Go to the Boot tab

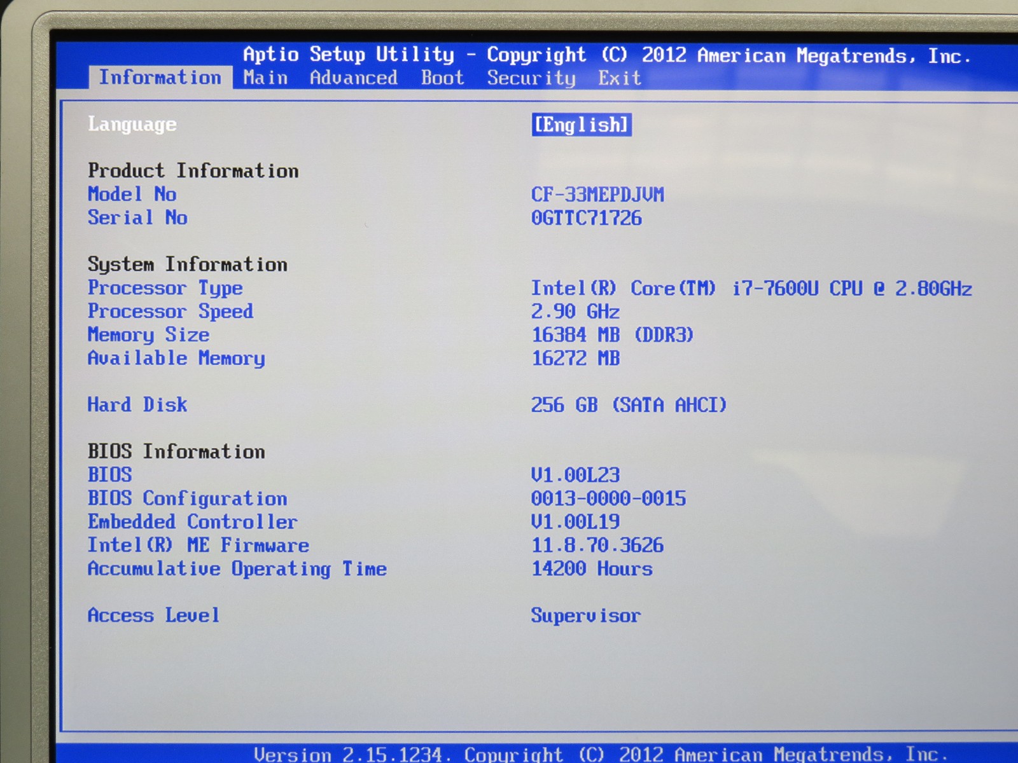[442, 78]
